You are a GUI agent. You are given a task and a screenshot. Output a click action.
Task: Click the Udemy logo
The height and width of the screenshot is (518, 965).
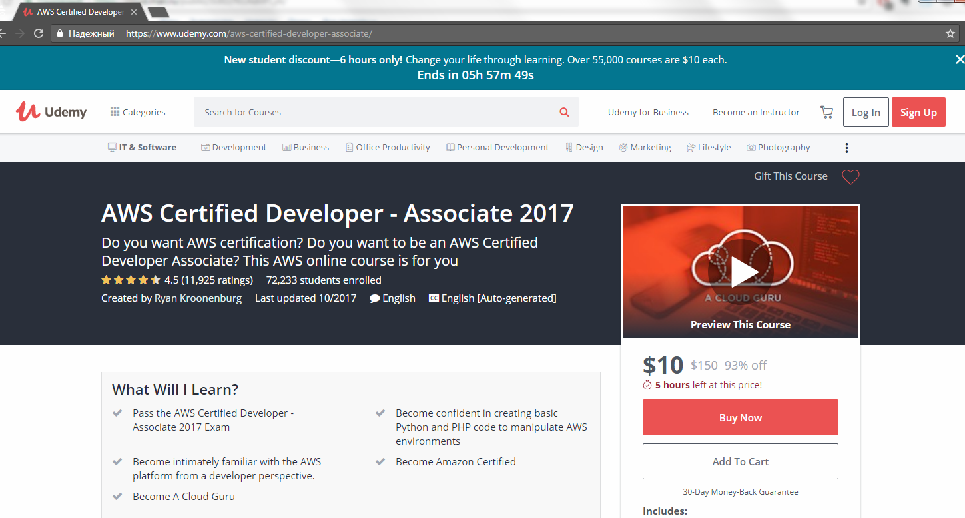pyautogui.click(x=51, y=112)
